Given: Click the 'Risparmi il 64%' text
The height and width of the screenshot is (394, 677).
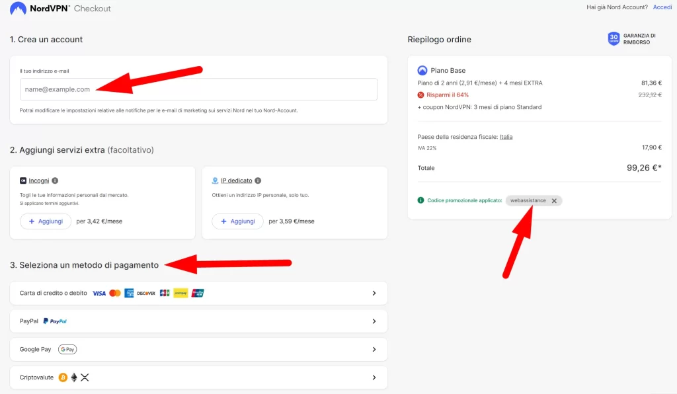Looking at the screenshot, I should point(448,95).
